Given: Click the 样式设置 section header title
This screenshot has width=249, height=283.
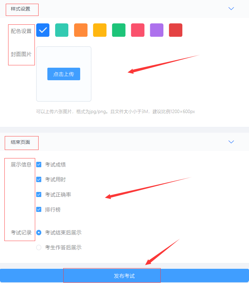Looking at the screenshot, I should tap(21, 9).
